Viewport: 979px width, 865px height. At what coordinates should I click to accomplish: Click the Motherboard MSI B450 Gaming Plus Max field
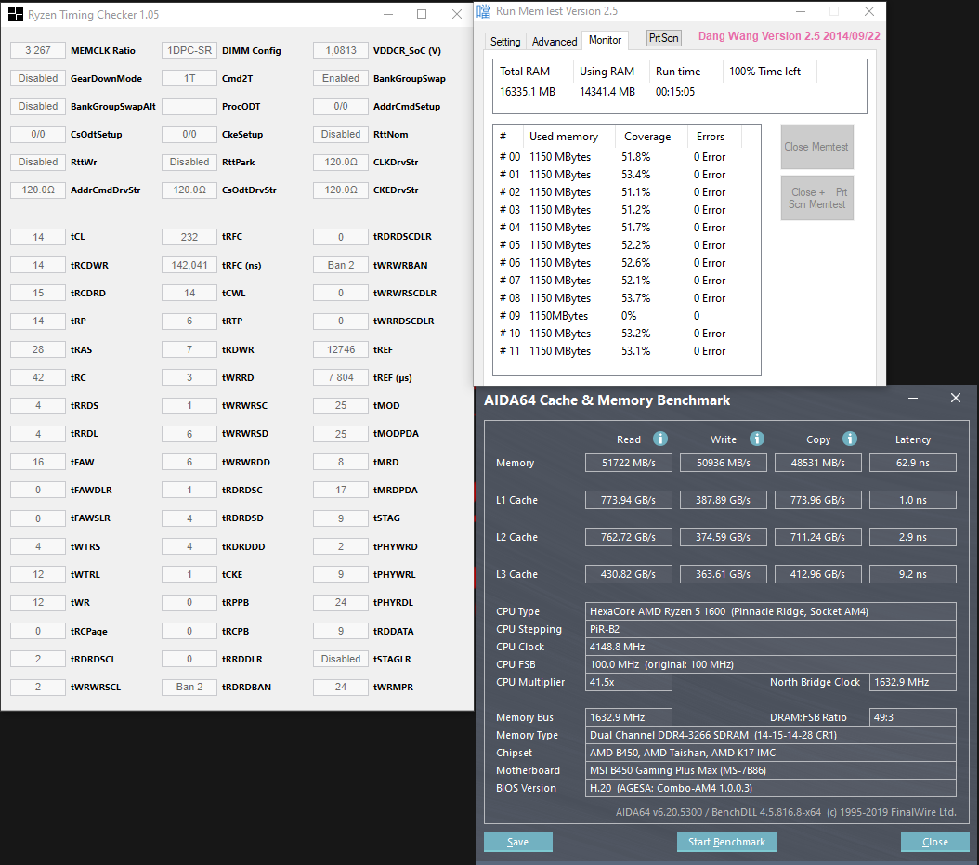770,770
